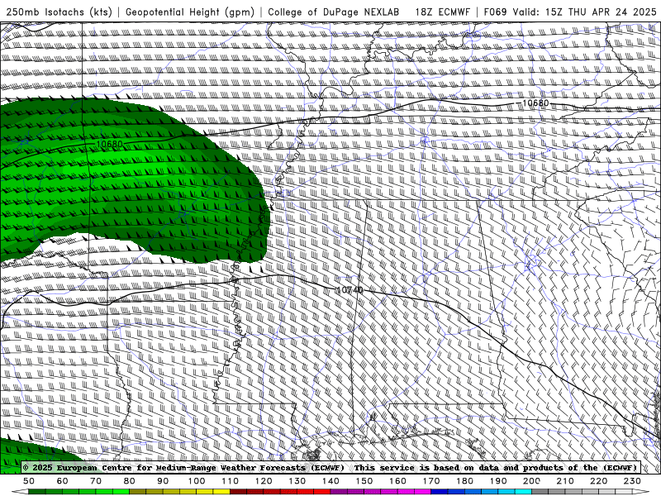The width and height of the screenshot is (661, 496).
Task: Click the 130 value on the color scale
Action: [x=297, y=481]
